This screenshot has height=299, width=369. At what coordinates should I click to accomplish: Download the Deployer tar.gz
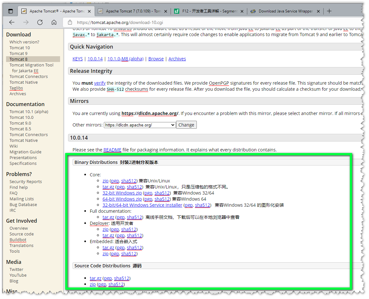click(108, 236)
